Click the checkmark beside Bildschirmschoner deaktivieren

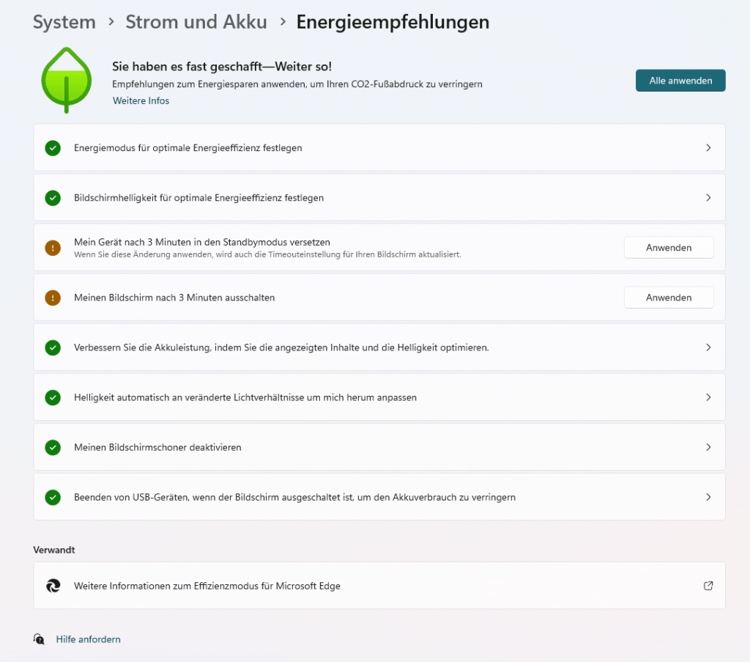click(52, 446)
